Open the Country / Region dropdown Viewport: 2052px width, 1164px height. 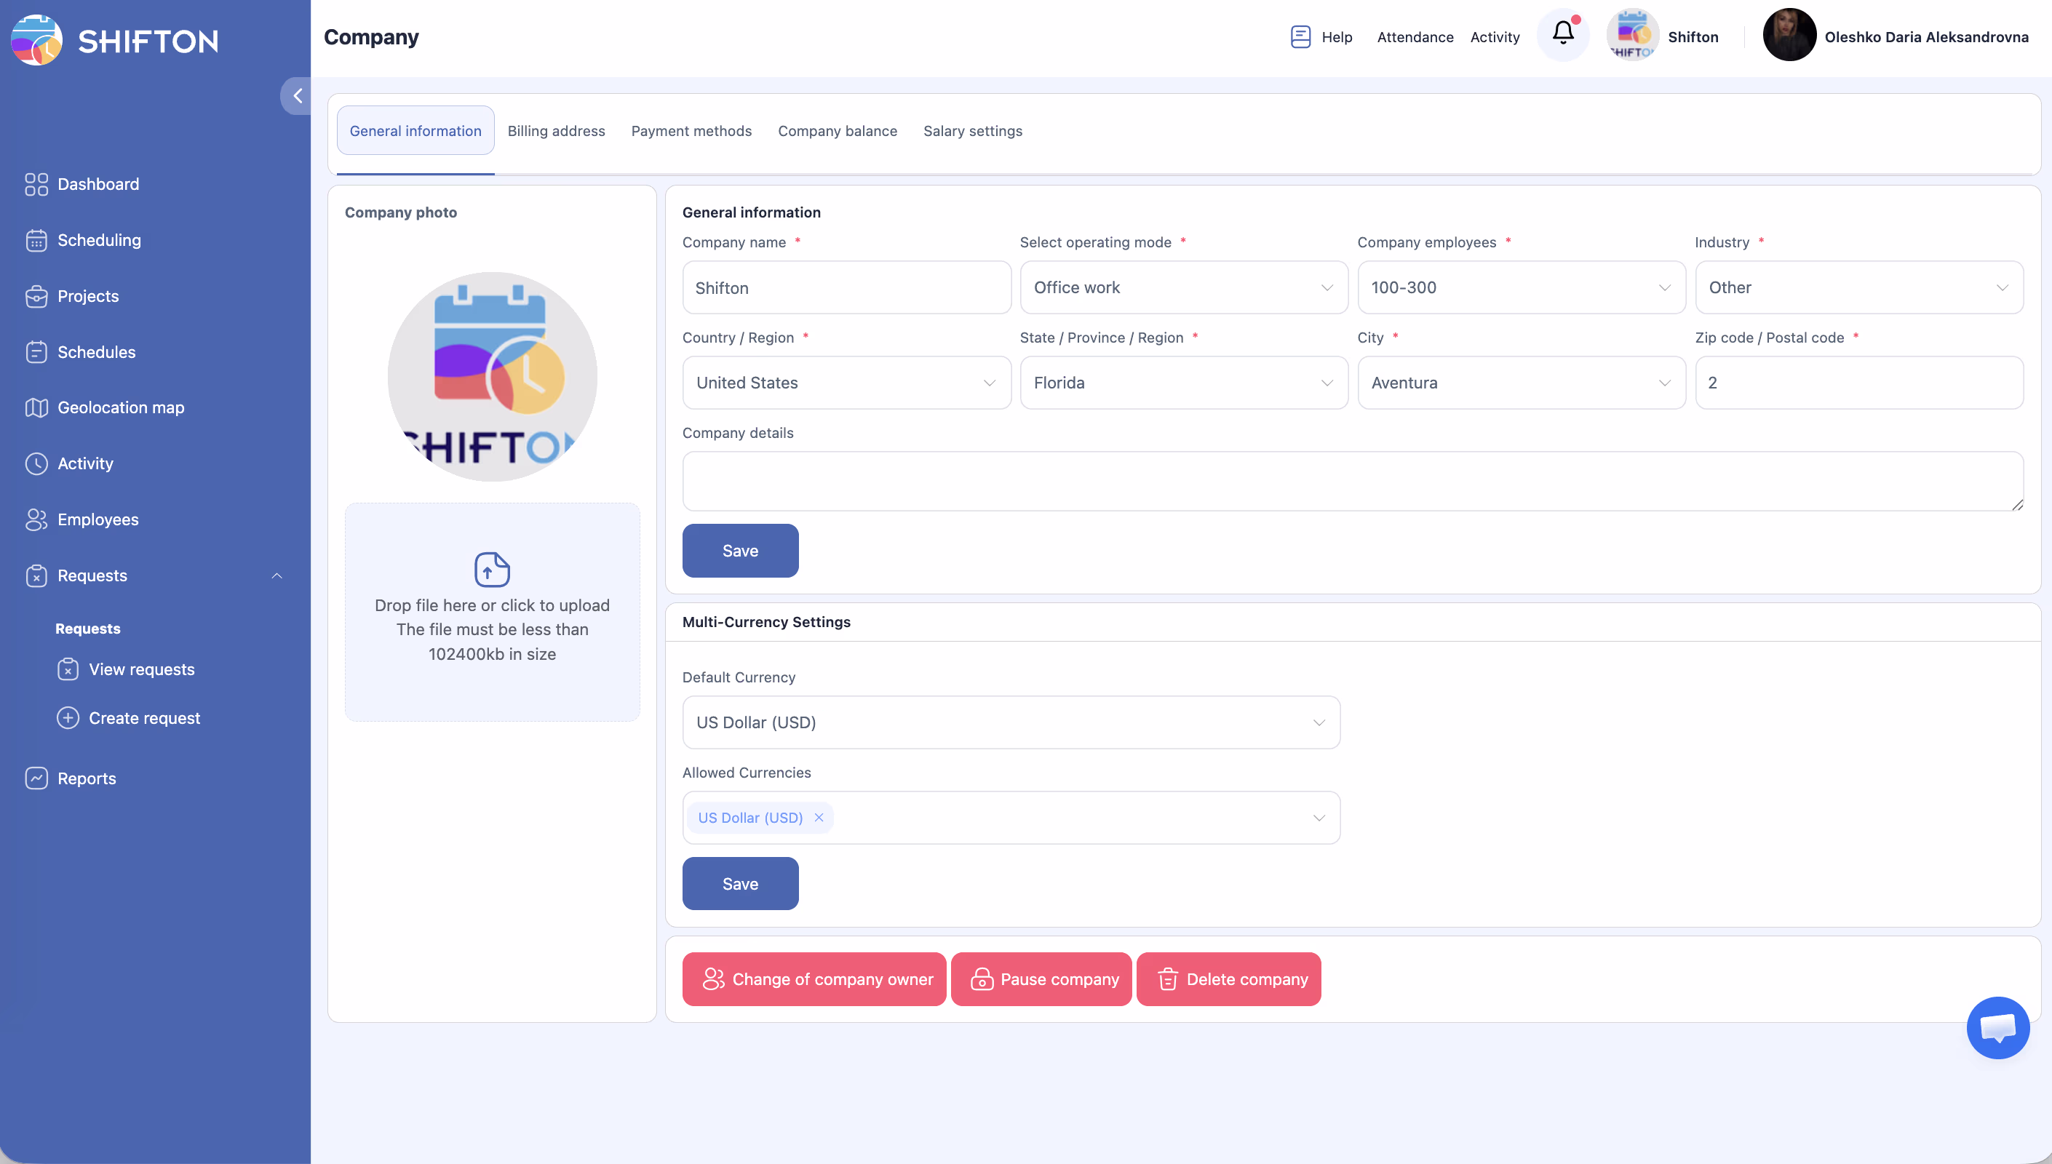tap(846, 382)
